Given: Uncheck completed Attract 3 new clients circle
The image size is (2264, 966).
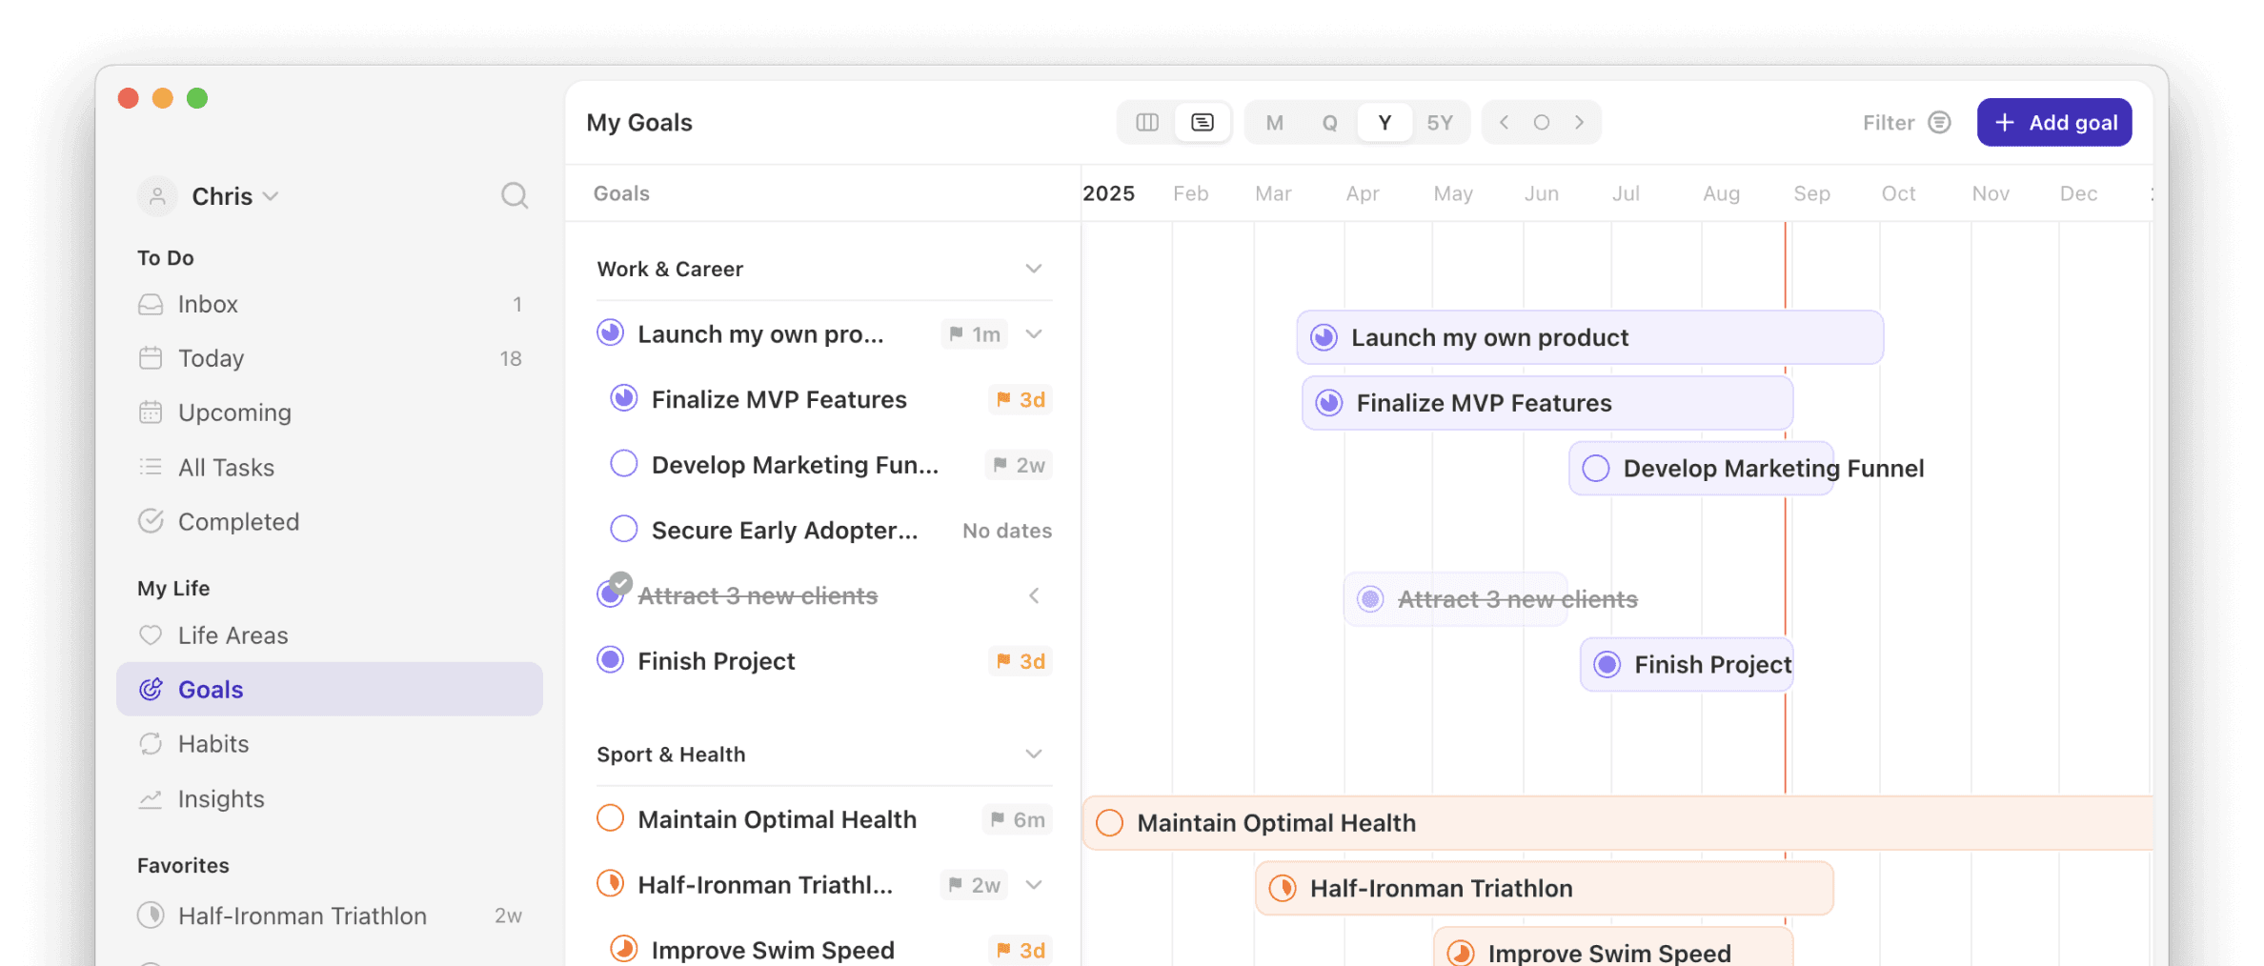Looking at the screenshot, I should pos(610,594).
